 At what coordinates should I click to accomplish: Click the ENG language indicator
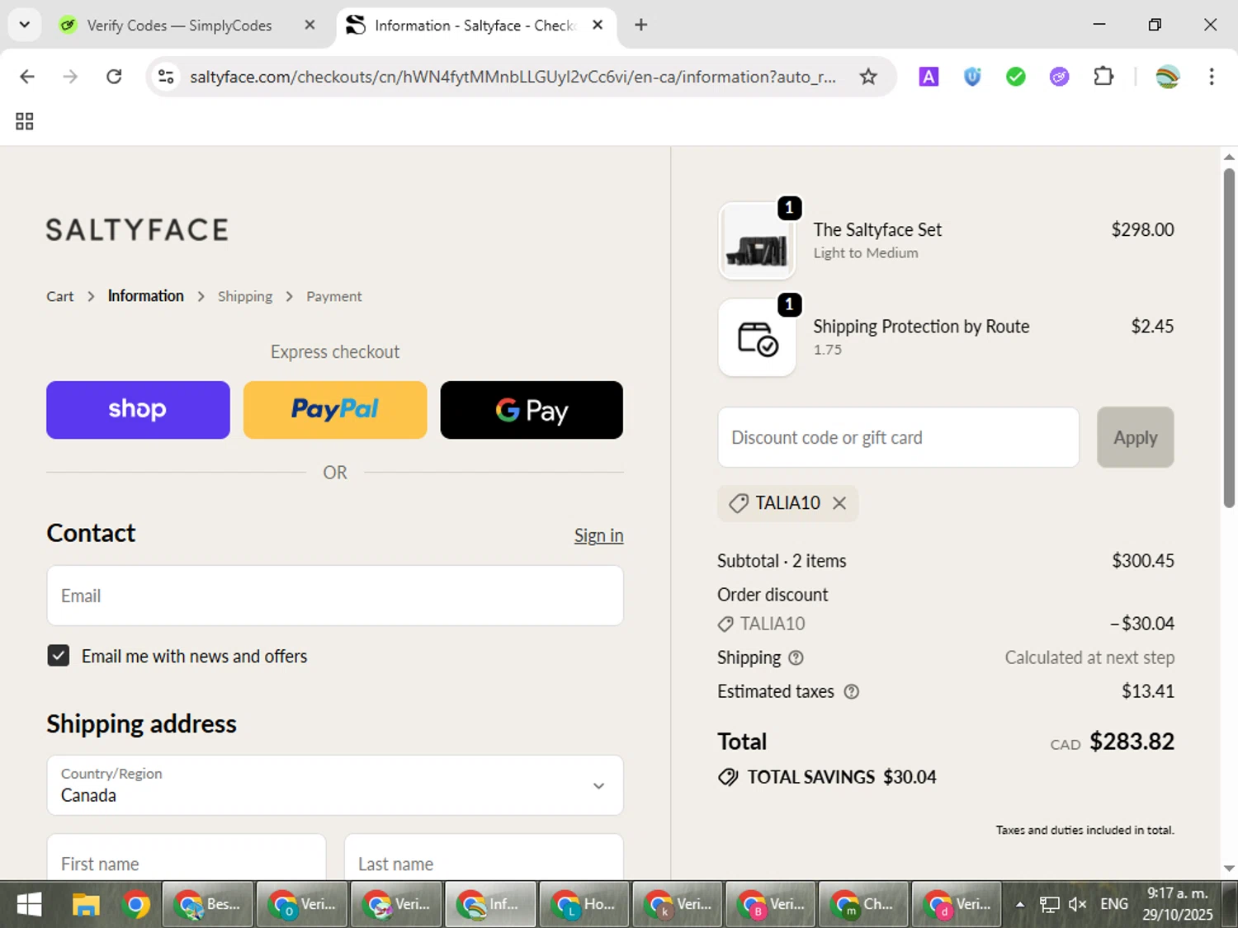(1114, 904)
